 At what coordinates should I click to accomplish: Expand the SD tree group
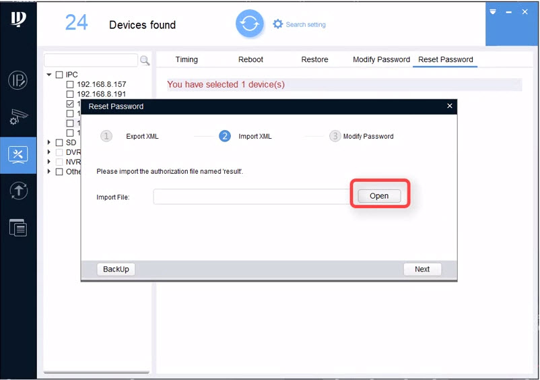click(x=49, y=143)
